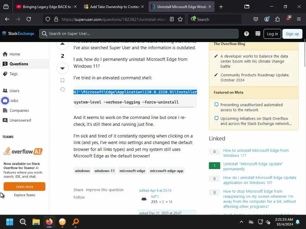
Task: Click code block horizontal scrollbar
Action: pos(157,107)
